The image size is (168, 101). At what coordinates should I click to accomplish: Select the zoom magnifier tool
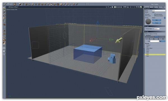point(4,54)
